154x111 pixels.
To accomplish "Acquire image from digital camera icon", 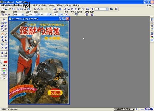I will [60, 9].
